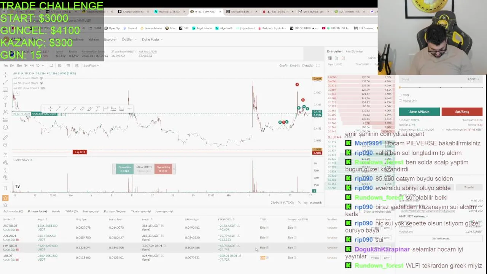Select the brush drawing tool in sidebar
Viewport: 487px width, 274px height.
[5, 97]
